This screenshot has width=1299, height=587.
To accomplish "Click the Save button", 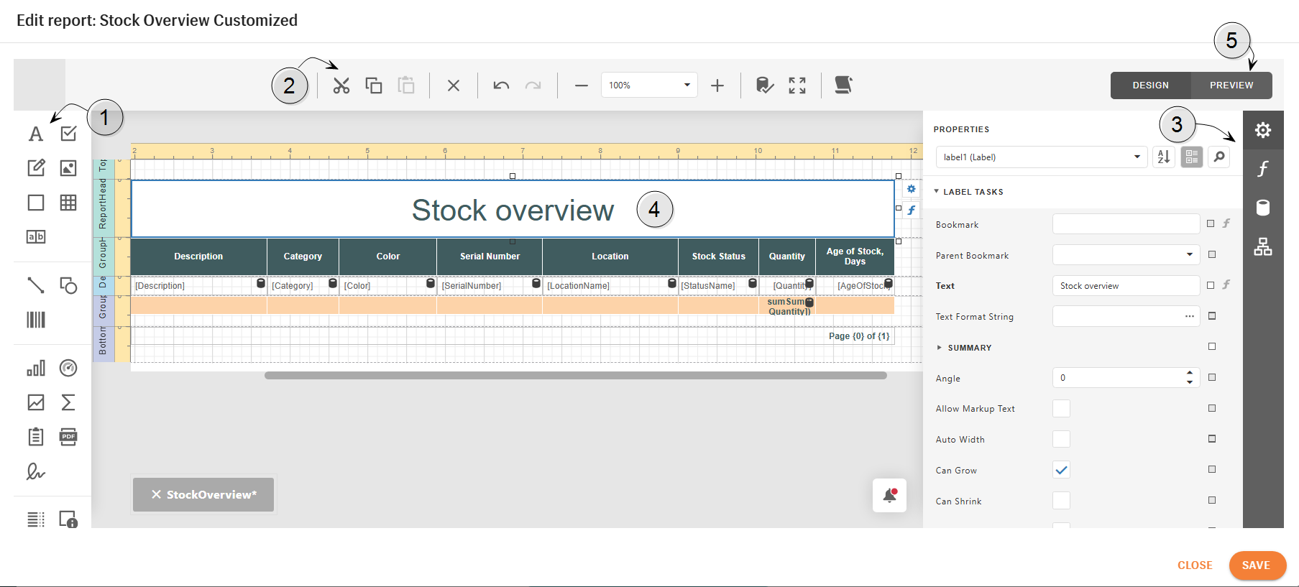I will [x=1257, y=565].
